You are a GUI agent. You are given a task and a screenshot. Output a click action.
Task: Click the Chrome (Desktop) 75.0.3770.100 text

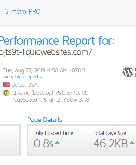click(x=51, y=93)
